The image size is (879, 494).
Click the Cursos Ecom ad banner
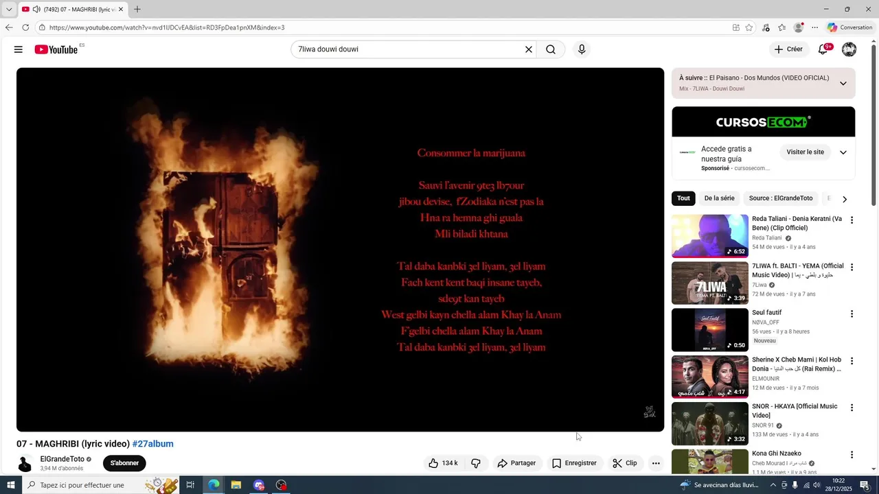(x=764, y=122)
